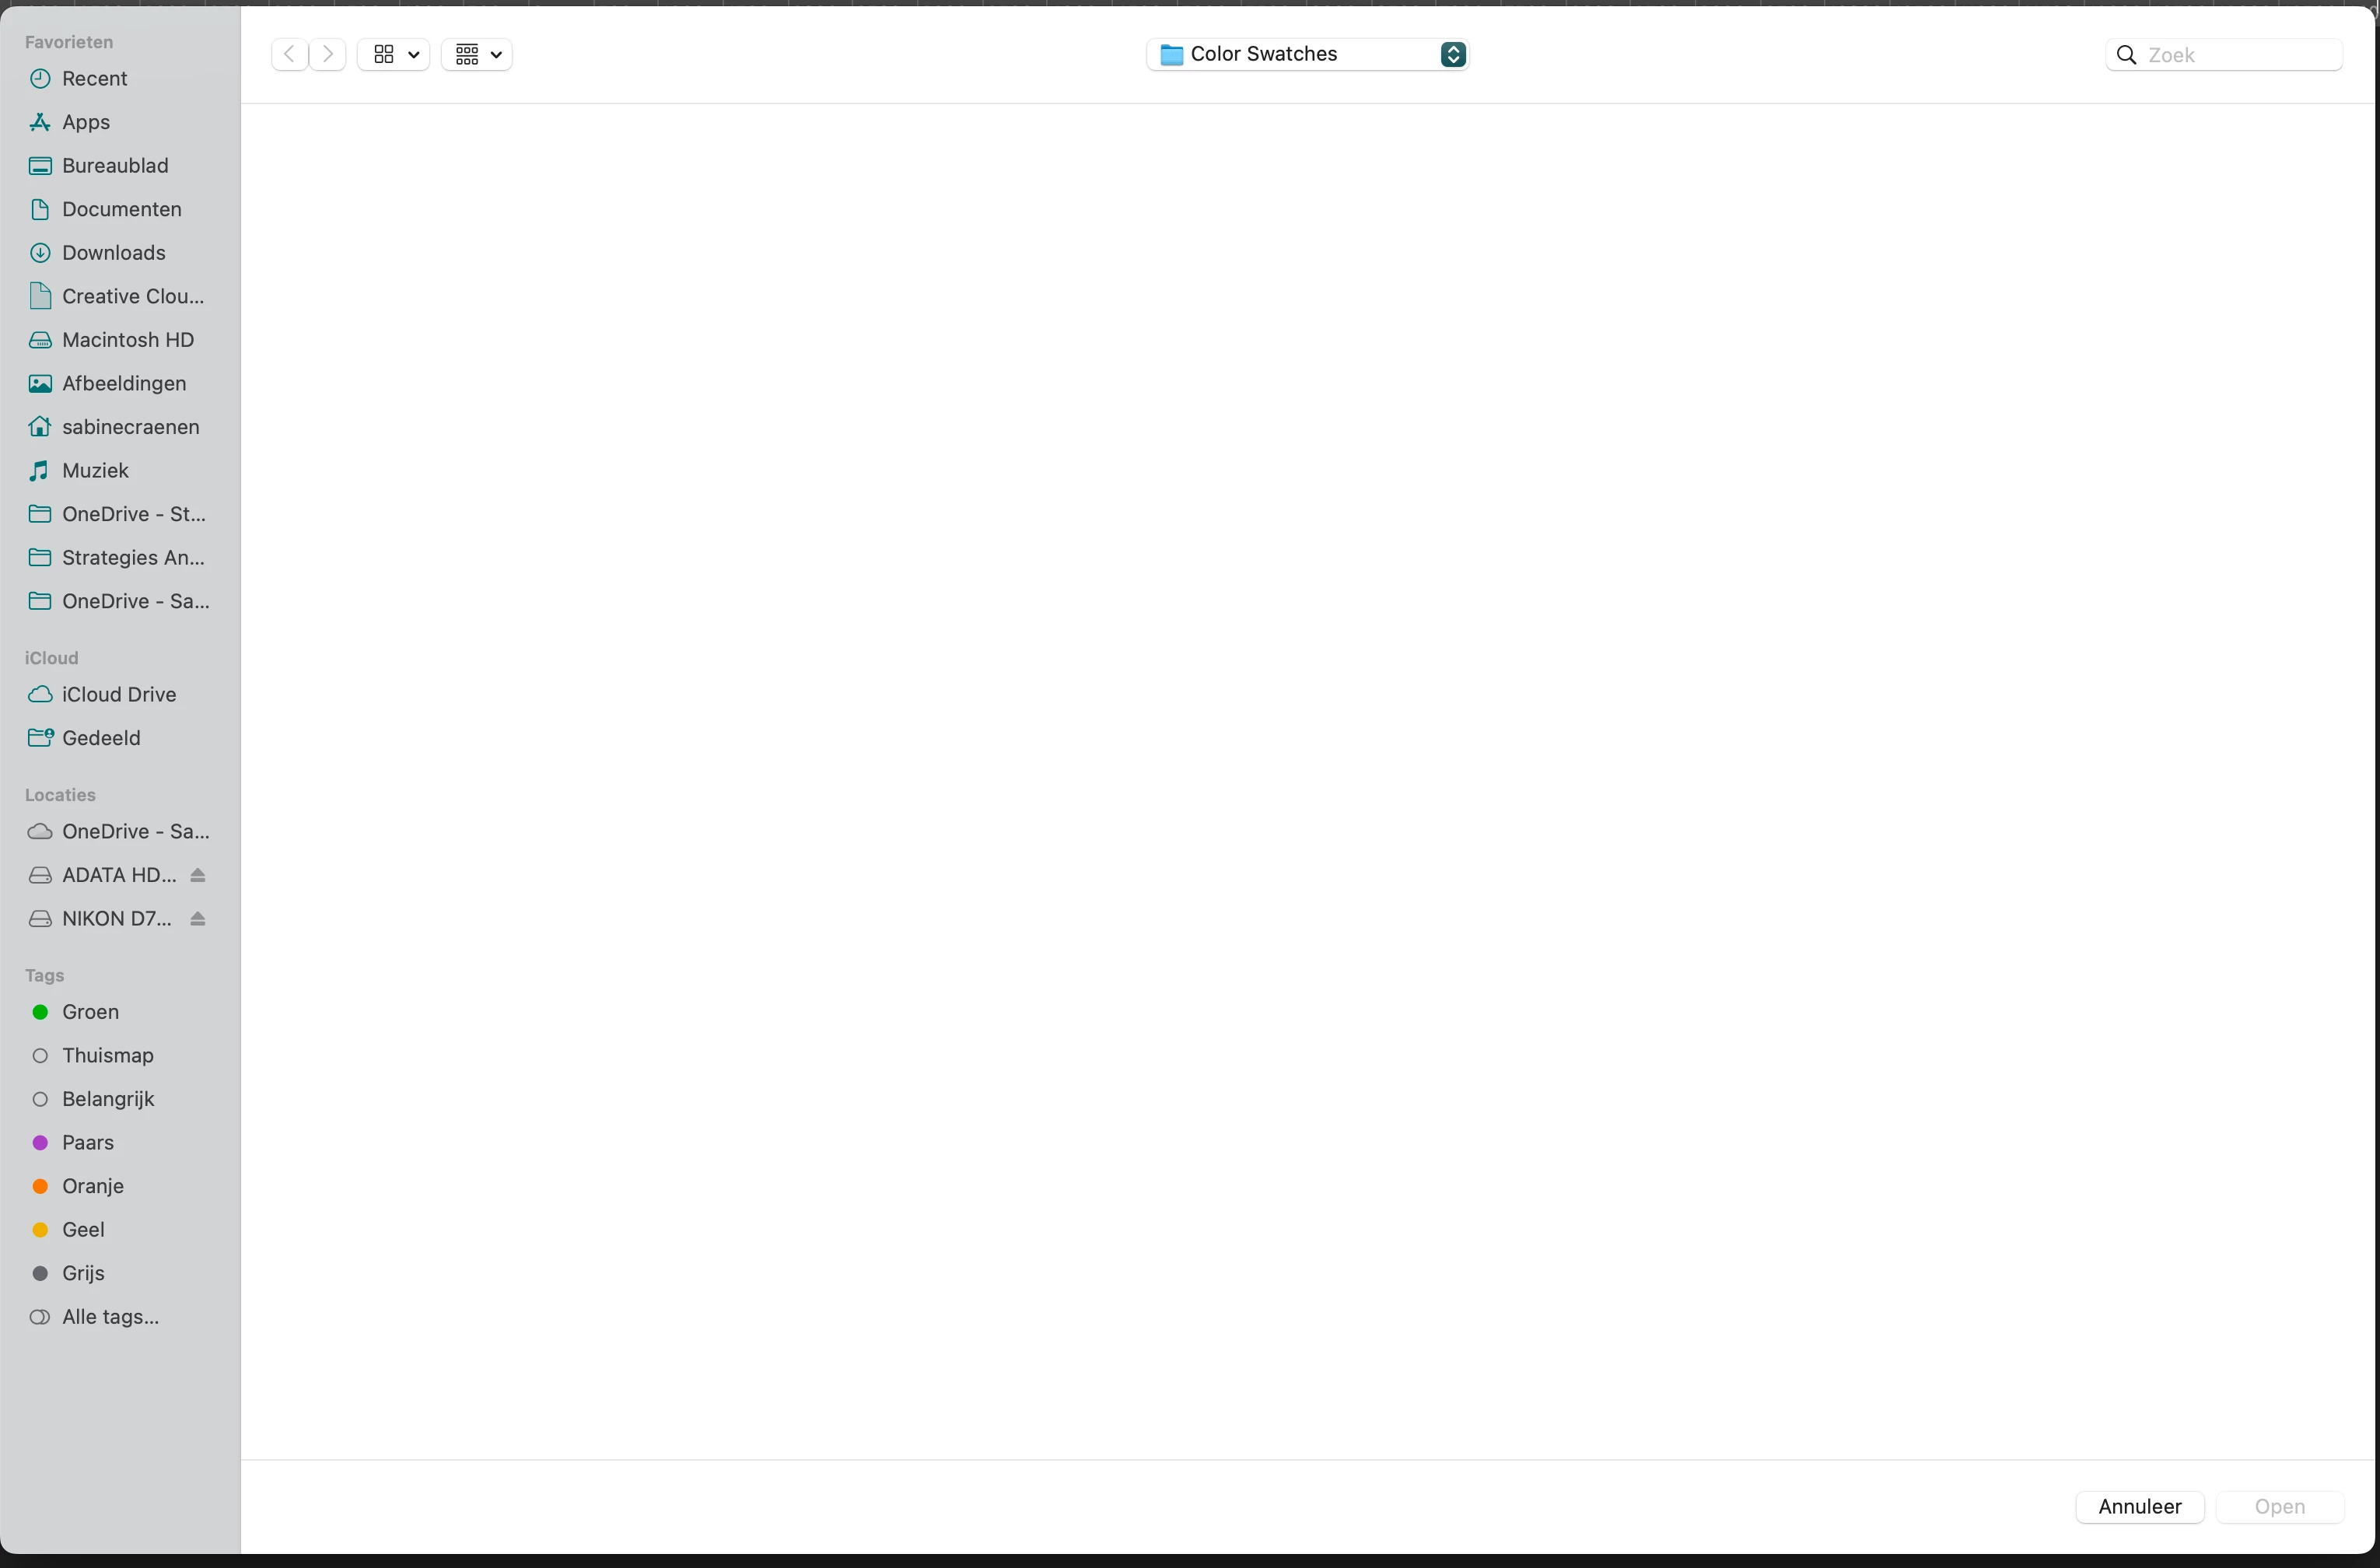Open the icon view mode dropdown
The width and height of the screenshot is (2380, 1568).
point(394,54)
